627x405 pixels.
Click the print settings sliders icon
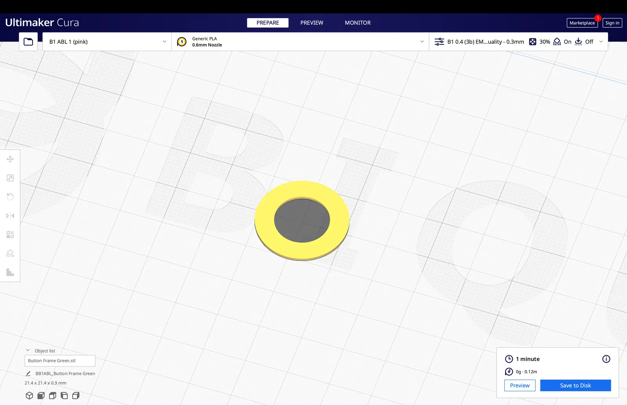tap(439, 42)
